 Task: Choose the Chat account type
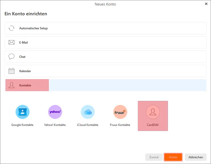coord(105,57)
